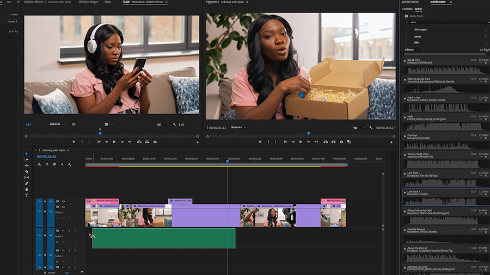Select the Type tool
The height and width of the screenshot is (275, 490).
point(27,196)
